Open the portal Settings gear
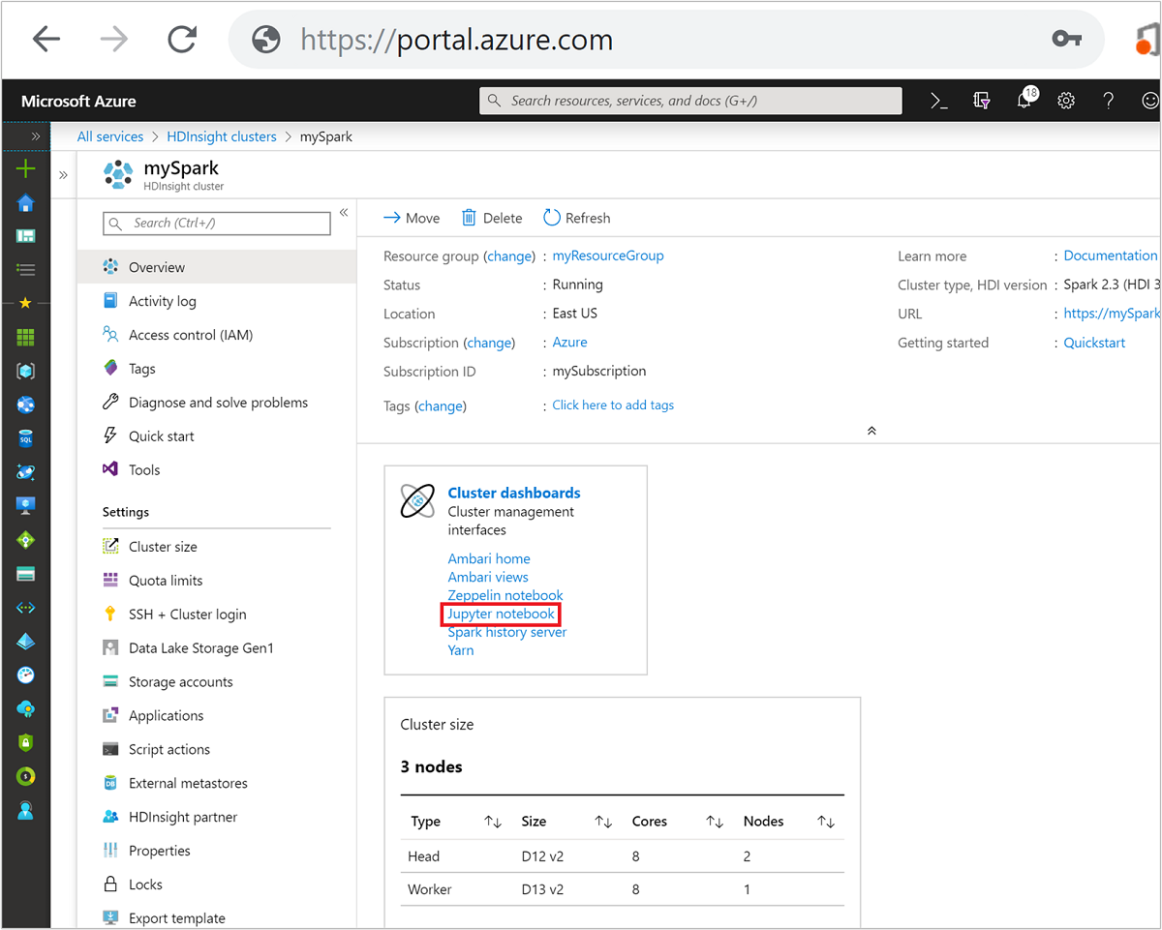Screen dimensions: 1162x930 pyautogui.click(x=1065, y=100)
